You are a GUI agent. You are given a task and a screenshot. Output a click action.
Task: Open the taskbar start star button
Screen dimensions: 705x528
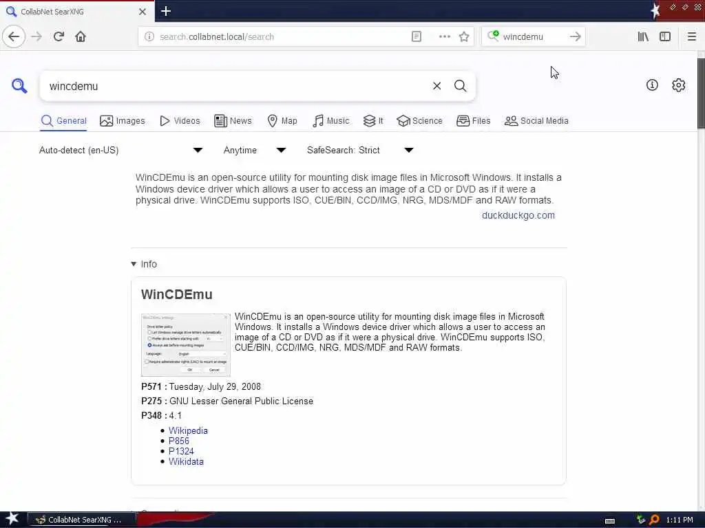point(12,519)
